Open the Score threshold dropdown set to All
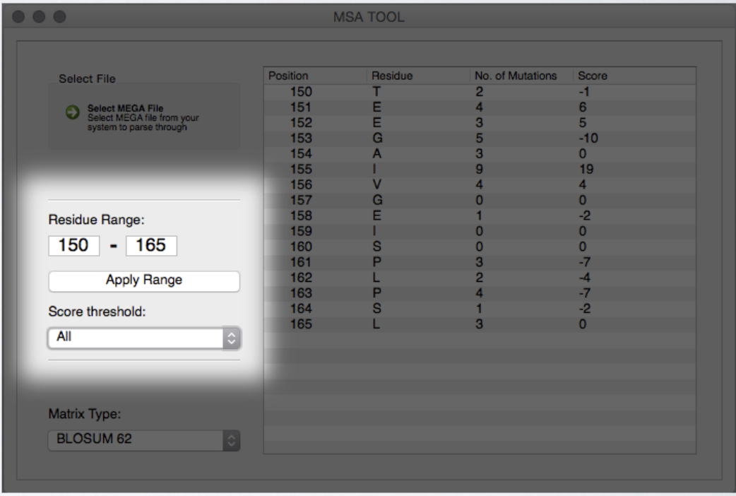Image resolution: width=736 pixels, height=496 pixels. (144, 338)
